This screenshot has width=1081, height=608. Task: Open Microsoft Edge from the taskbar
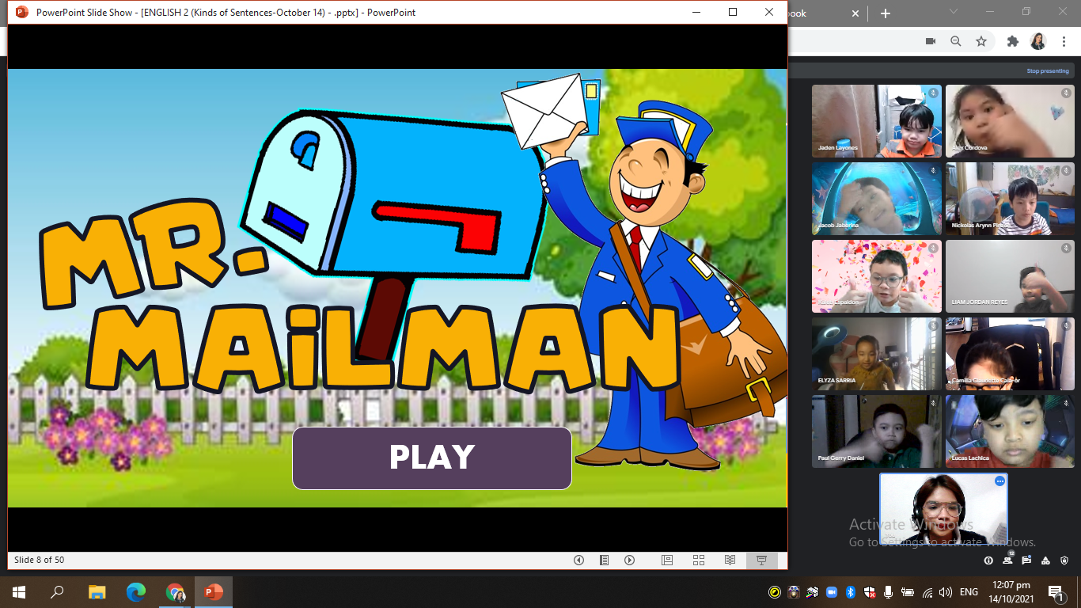point(136,592)
